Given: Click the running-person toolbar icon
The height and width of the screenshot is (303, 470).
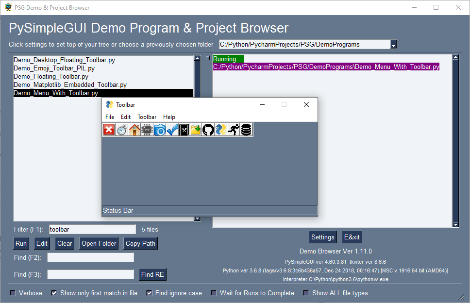Looking at the screenshot, I should [233, 129].
